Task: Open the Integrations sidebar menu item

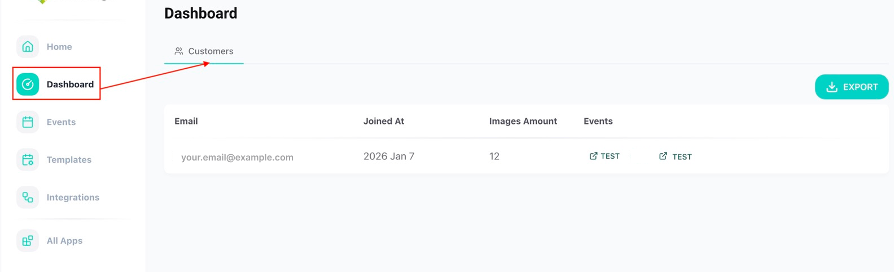Action: point(73,198)
